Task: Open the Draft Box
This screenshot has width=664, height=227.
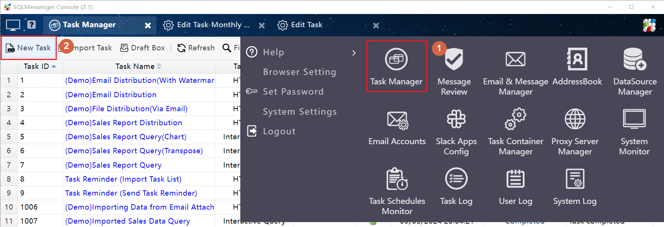Action: pos(143,48)
